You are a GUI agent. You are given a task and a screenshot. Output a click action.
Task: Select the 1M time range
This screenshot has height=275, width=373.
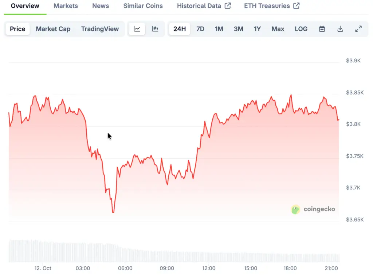click(x=219, y=29)
